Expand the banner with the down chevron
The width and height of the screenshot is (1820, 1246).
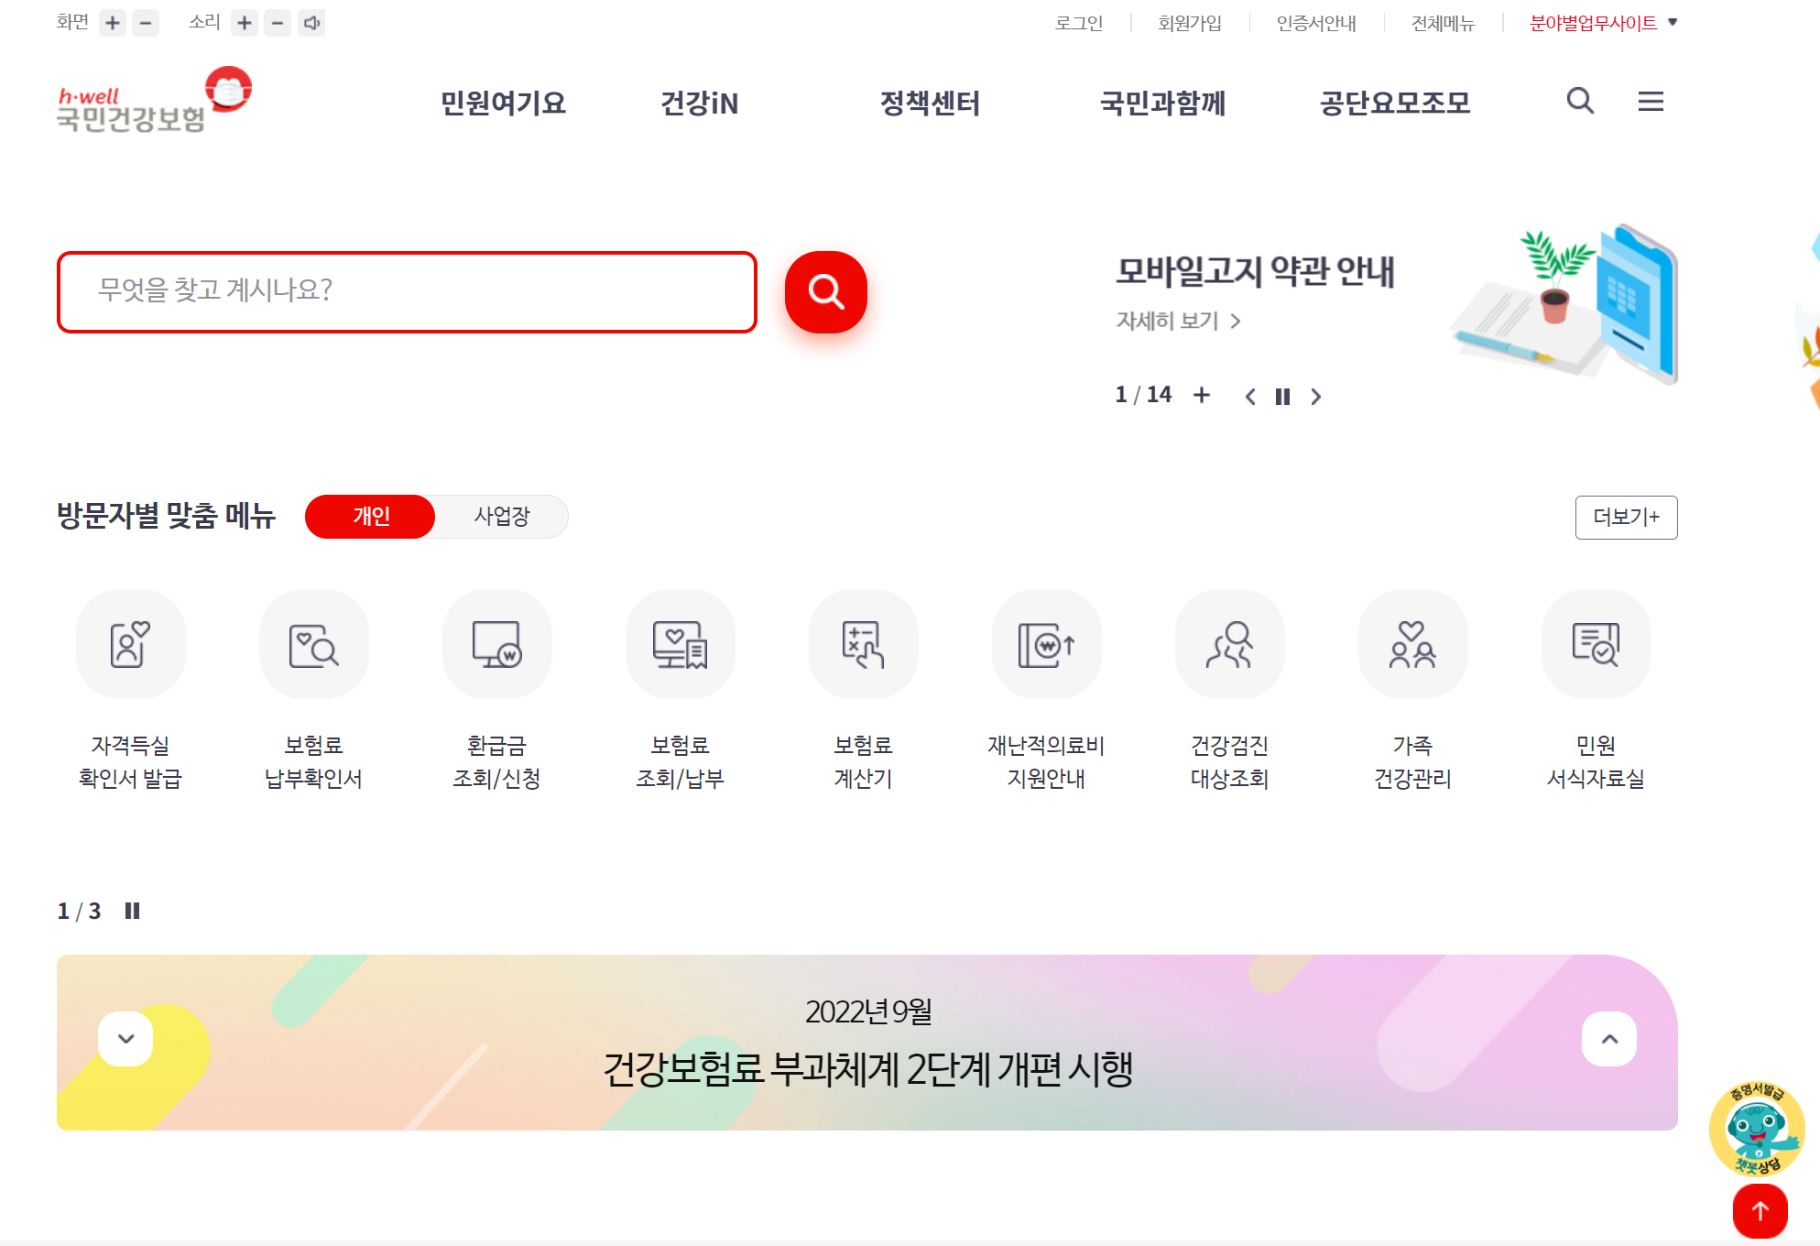coord(125,1038)
